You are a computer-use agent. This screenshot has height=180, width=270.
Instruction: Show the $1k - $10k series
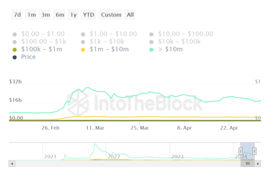(x=107, y=41)
